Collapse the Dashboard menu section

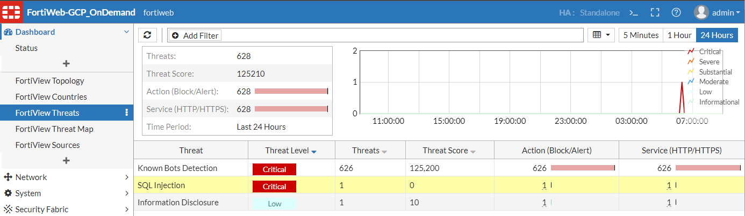click(127, 32)
